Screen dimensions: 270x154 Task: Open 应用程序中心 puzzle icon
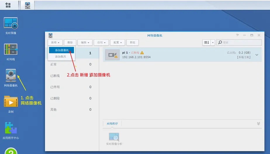[11, 128]
